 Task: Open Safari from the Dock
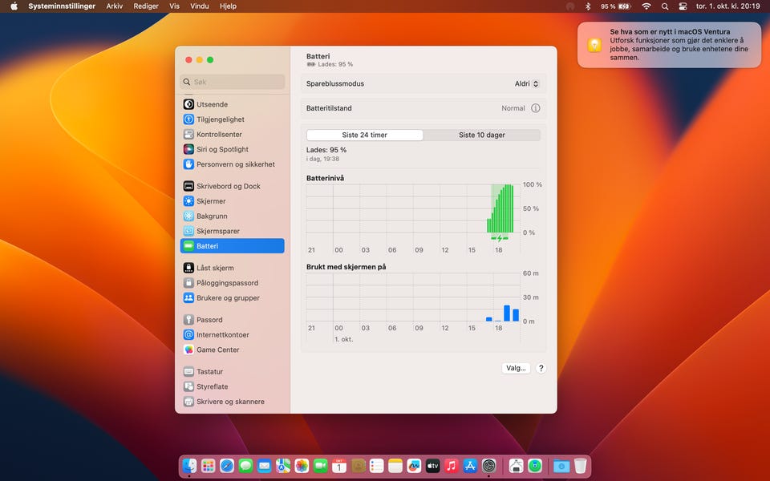point(227,465)
